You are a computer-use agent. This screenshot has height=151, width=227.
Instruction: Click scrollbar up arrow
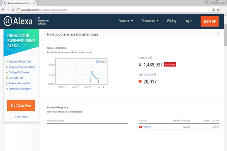click(225, 15)
